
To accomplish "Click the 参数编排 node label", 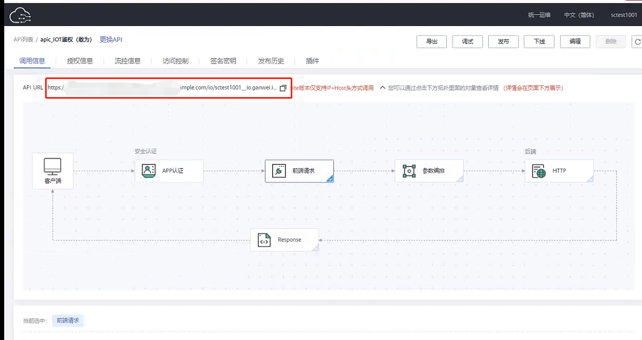I will [x=432, y=171].
